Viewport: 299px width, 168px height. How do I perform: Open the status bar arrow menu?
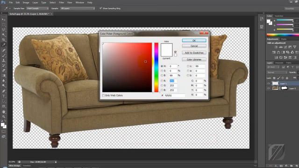coord(56,162)
